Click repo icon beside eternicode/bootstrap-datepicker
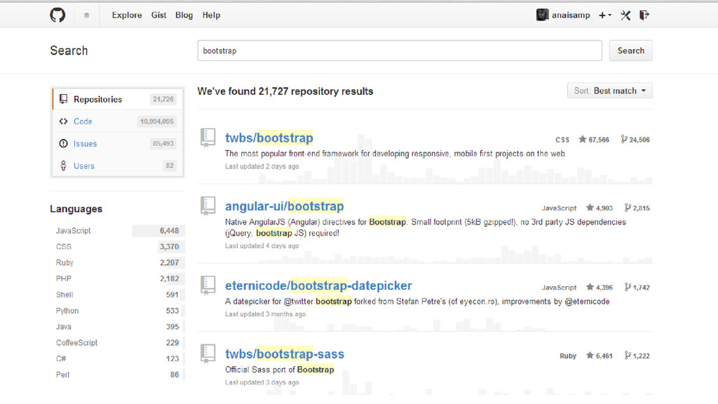718x404 pixels. tap(208, 285)
